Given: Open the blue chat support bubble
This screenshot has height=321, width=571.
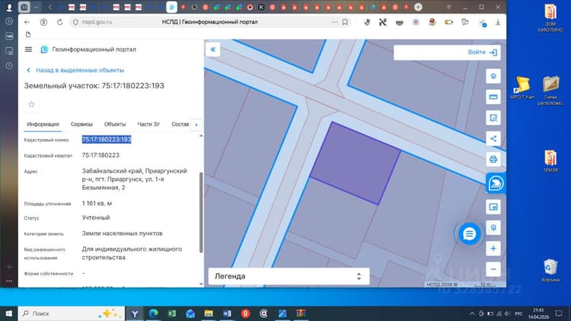Looking at the screenshot, I should coord(469,234).
